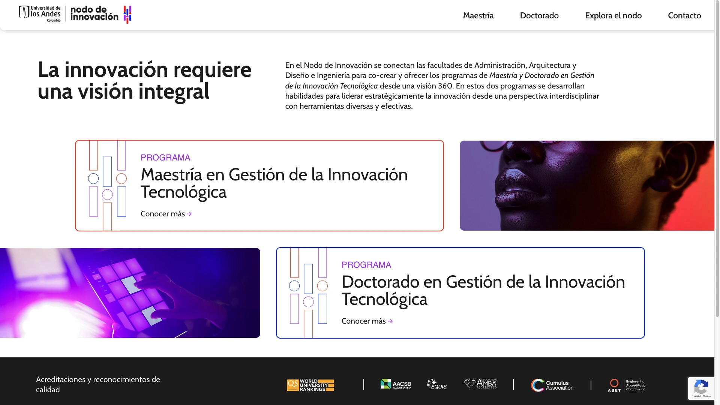Click the Cumulus Association logo

point(552,385)
